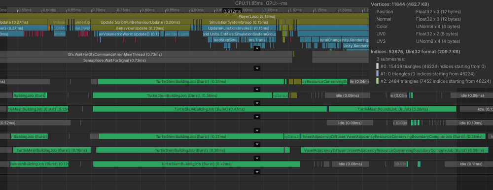The width and height of the screenshot is (493, 190).
Task: Click the UV0 attribute row
Action: point(417,34)
